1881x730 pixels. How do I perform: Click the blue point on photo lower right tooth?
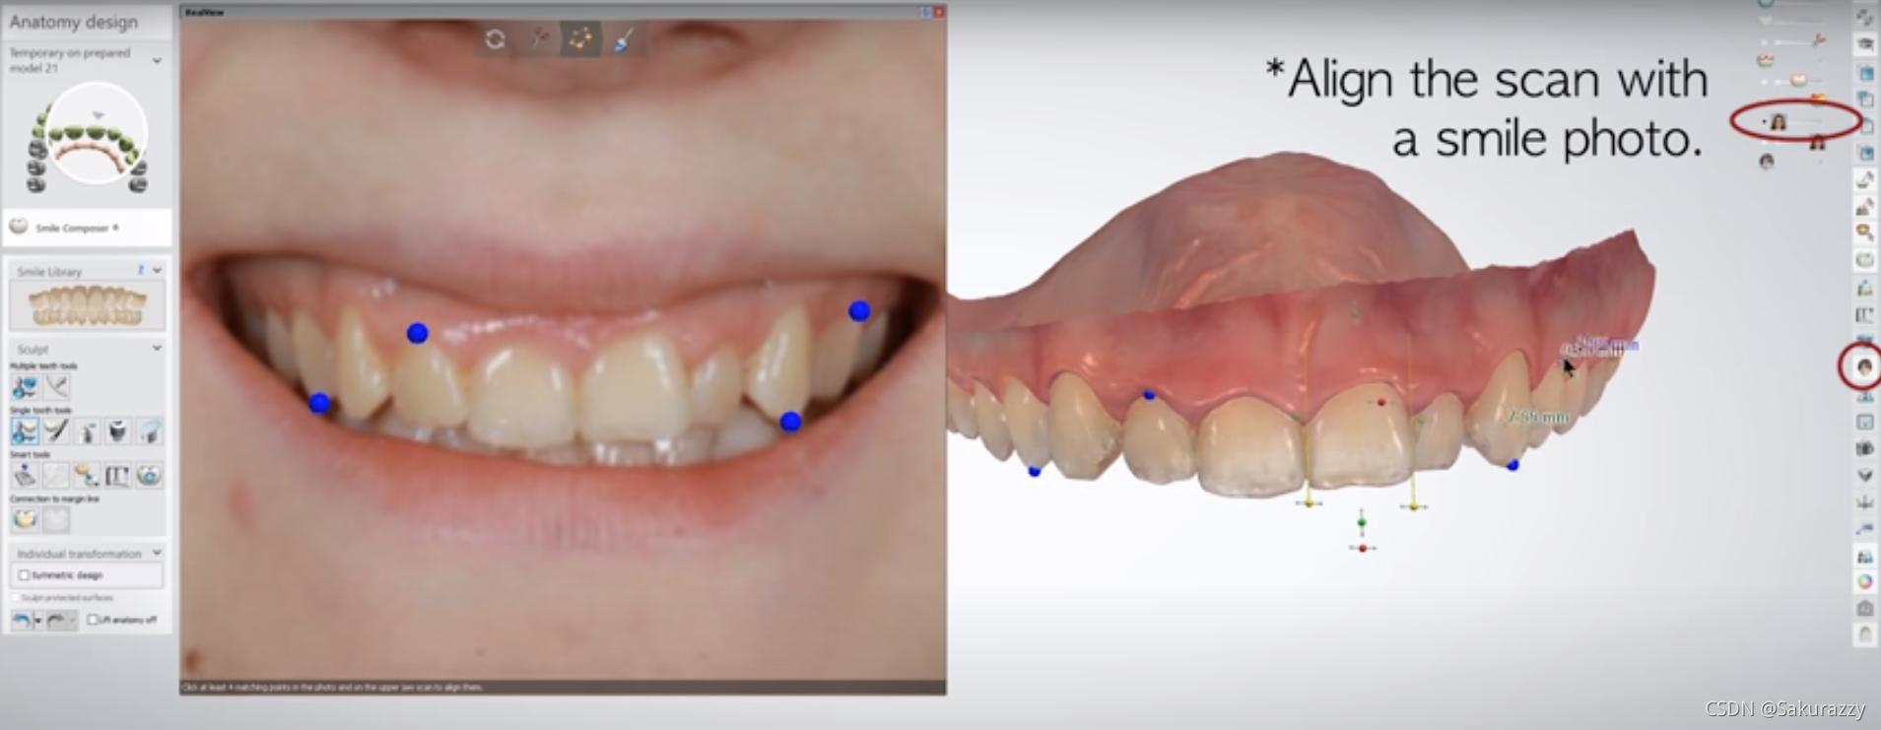point(790,422)
